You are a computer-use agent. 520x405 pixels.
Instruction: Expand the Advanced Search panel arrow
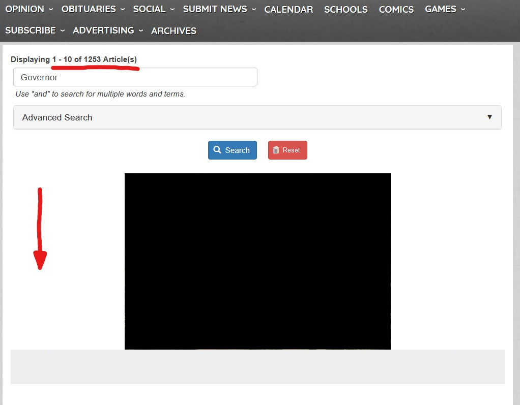[489, 117]
